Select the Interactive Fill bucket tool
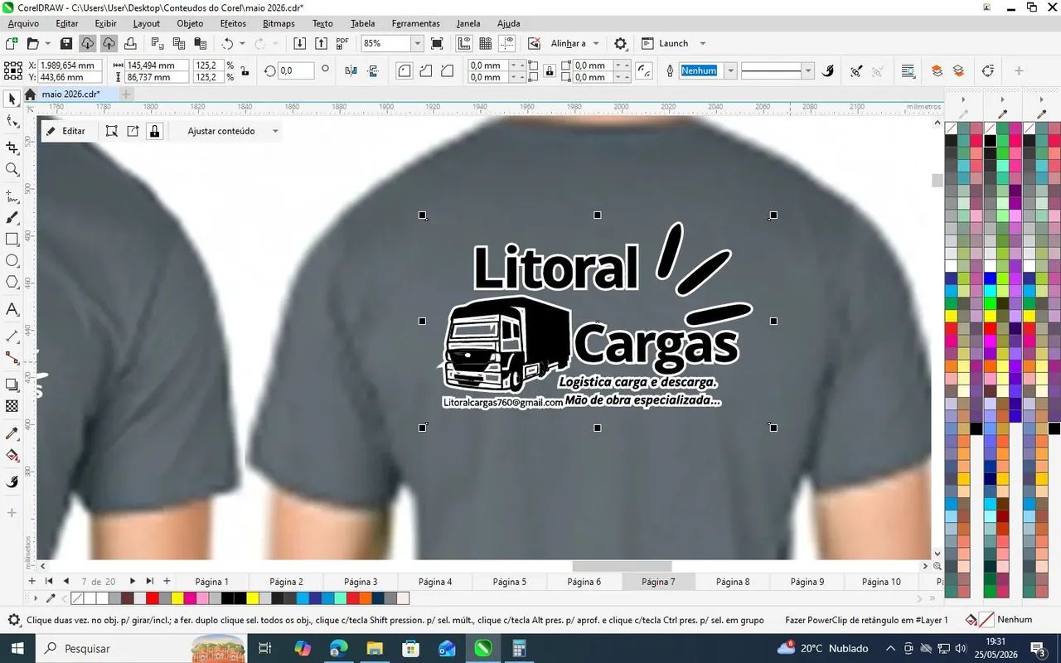Image resolution: width=1061 pixels, height=663 pixels. click(x=12, y=455)
